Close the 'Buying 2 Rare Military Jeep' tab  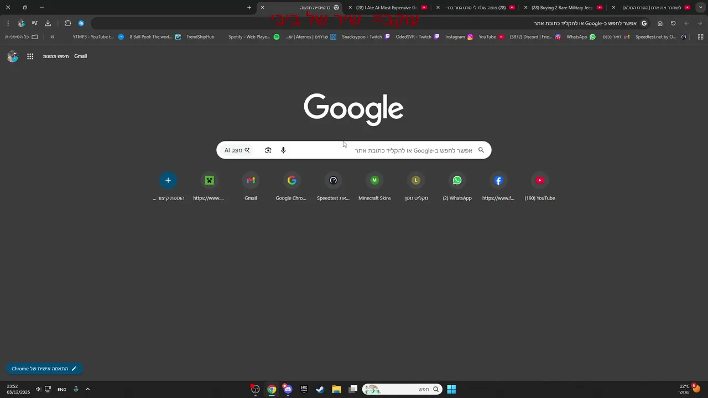[x=525, y=8]
